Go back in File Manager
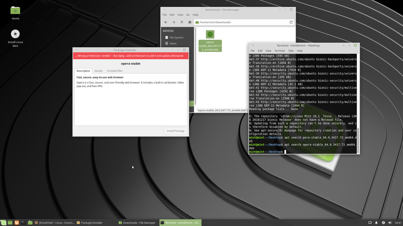 [166, 22]
